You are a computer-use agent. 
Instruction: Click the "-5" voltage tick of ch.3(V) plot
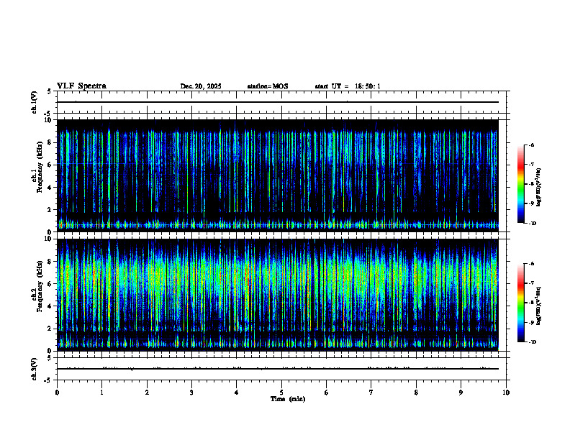click(48, 380)
